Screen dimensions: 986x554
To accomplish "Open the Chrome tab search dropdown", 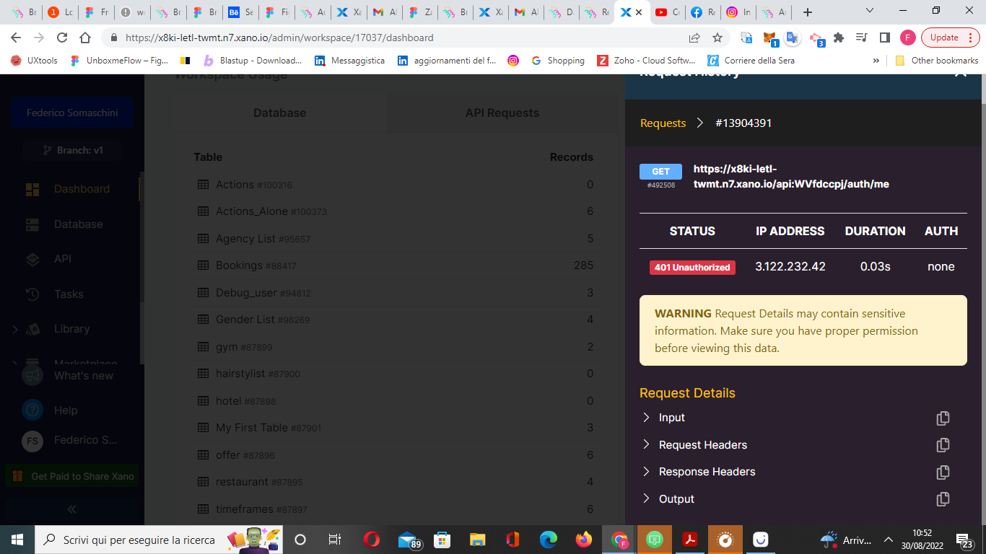I will [x=870, y=12].
